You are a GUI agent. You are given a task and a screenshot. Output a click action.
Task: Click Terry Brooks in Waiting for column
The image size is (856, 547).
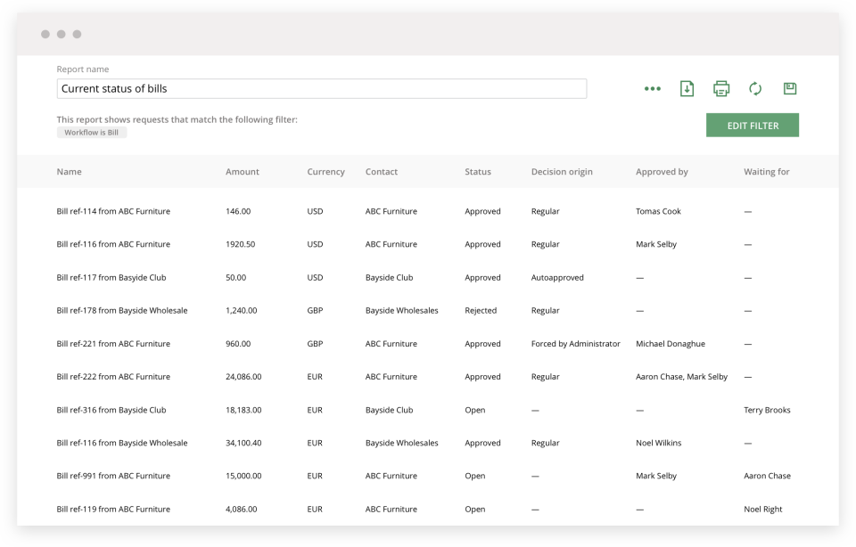point(768,410)
